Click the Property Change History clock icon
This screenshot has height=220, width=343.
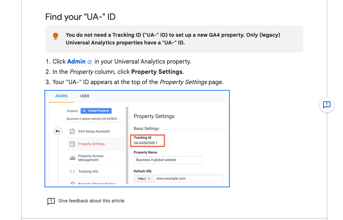point(72,183)
